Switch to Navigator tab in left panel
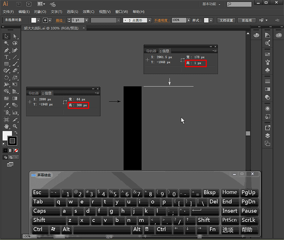Image resolution: width=284 pixels, height=240 pixels. click(x=33, y=93)
